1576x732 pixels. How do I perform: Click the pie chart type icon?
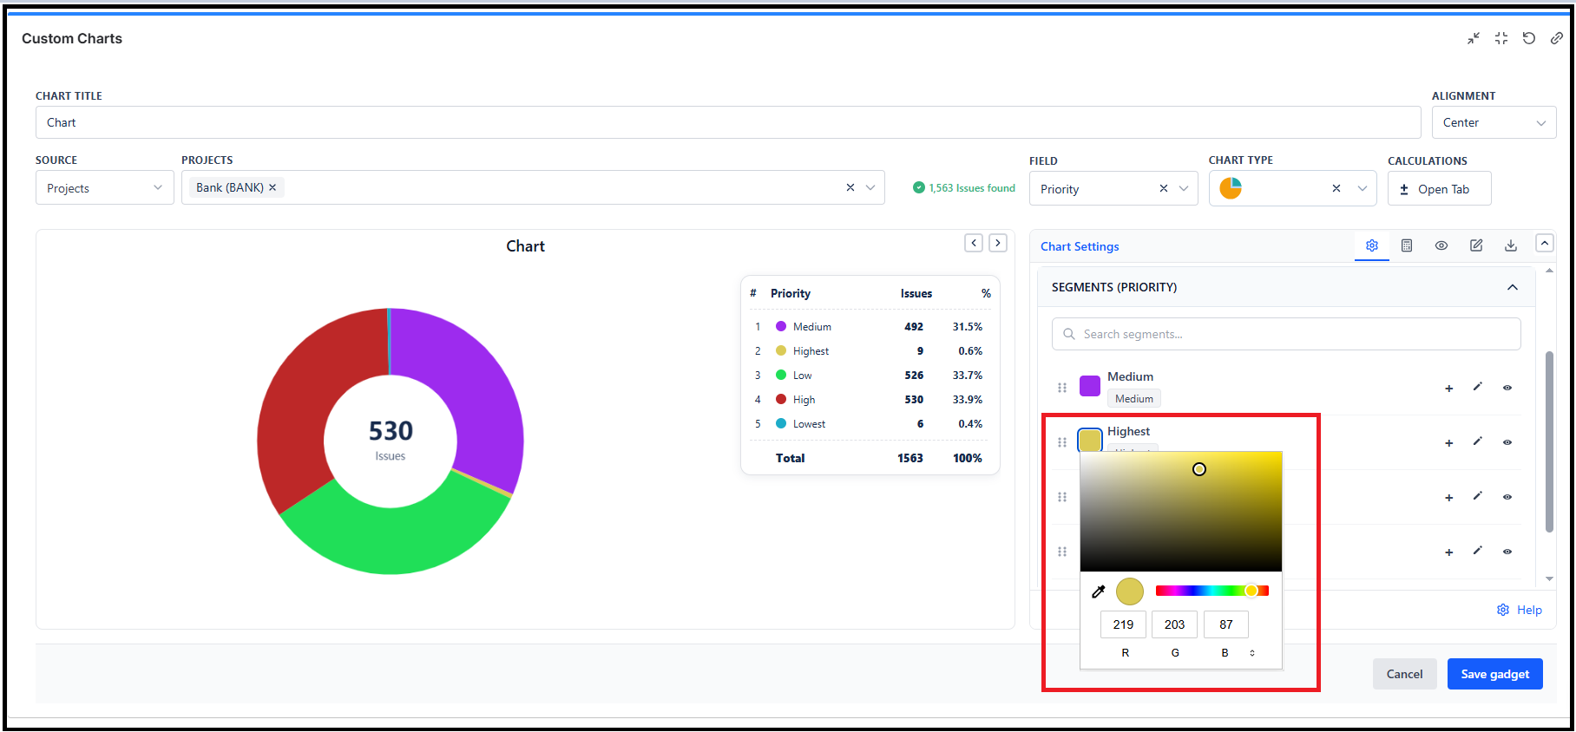click(1231, 188)
